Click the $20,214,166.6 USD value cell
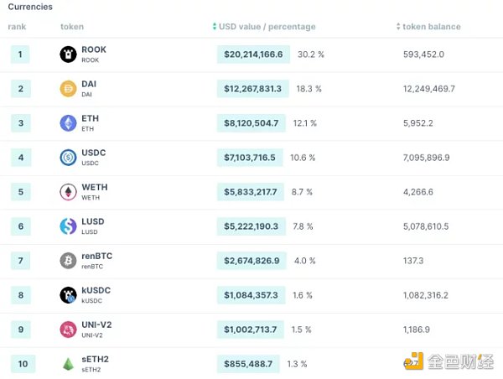This screenshot has width=503, height=379. [x=253, y=55]
